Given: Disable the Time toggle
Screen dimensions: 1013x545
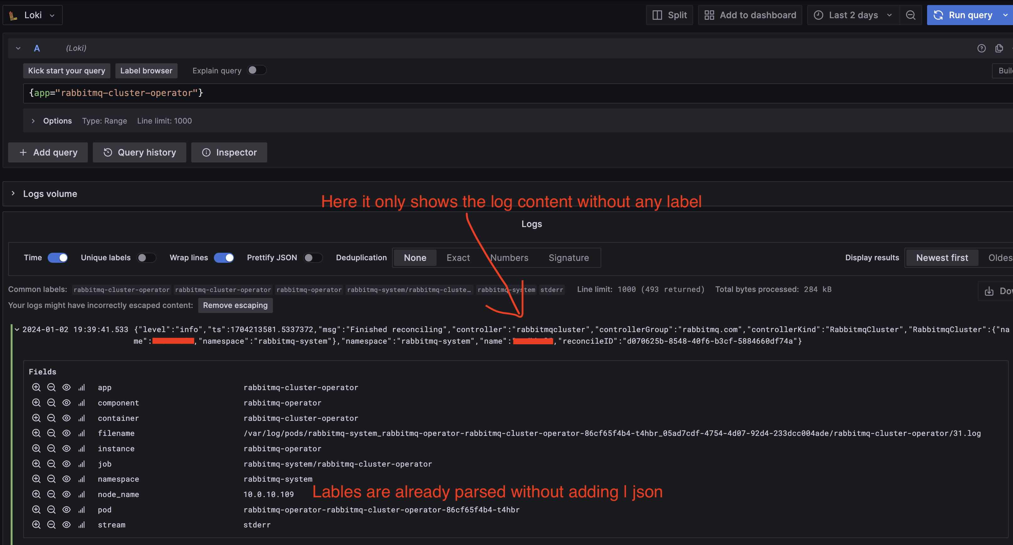Looking at the screenshot, I should coord(58,257).
